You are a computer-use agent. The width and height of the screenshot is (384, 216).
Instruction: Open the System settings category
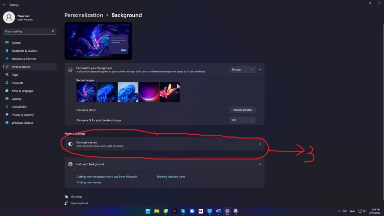pos(30,43)
